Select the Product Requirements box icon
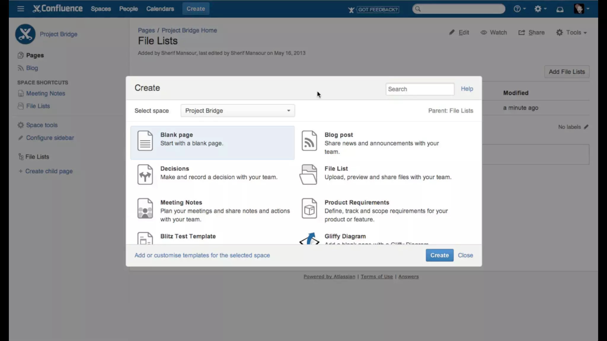Viewport: 607px width, 341px height. pos(309,208)
